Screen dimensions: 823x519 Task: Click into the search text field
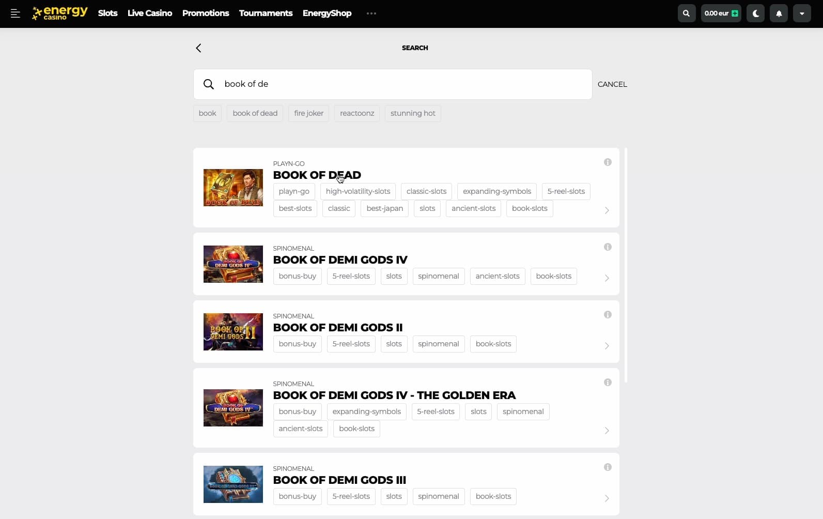tap(403, 84)
